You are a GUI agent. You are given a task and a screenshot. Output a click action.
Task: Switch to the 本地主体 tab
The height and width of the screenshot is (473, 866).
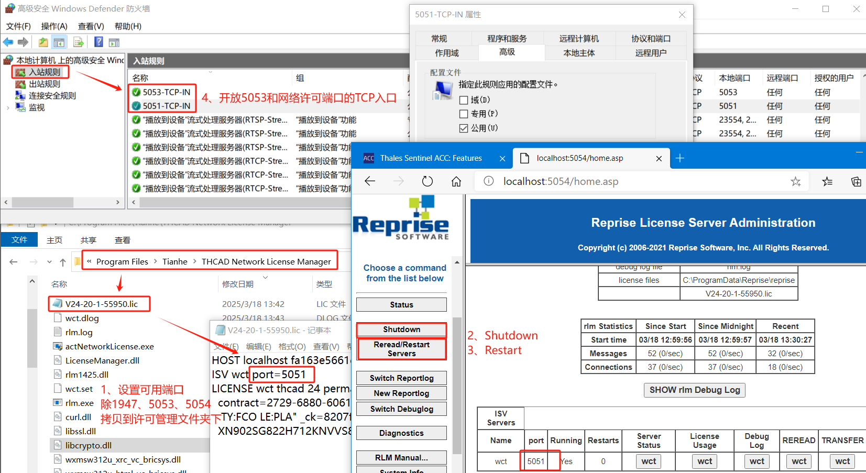pos(579,53)
